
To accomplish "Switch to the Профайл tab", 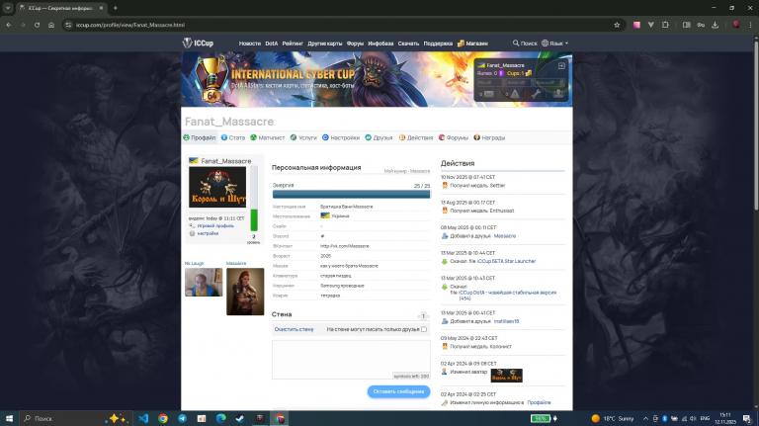I will click(200, 138).
